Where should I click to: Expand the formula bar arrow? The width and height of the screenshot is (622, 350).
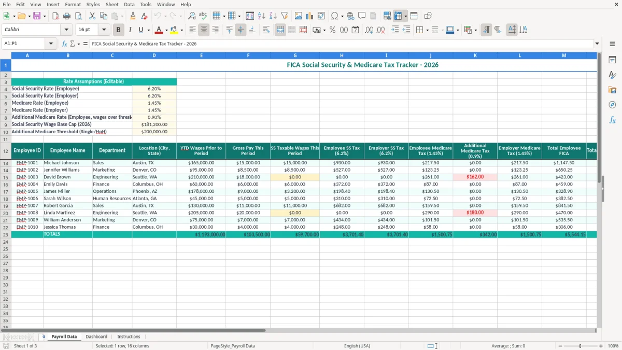point(597,44)
